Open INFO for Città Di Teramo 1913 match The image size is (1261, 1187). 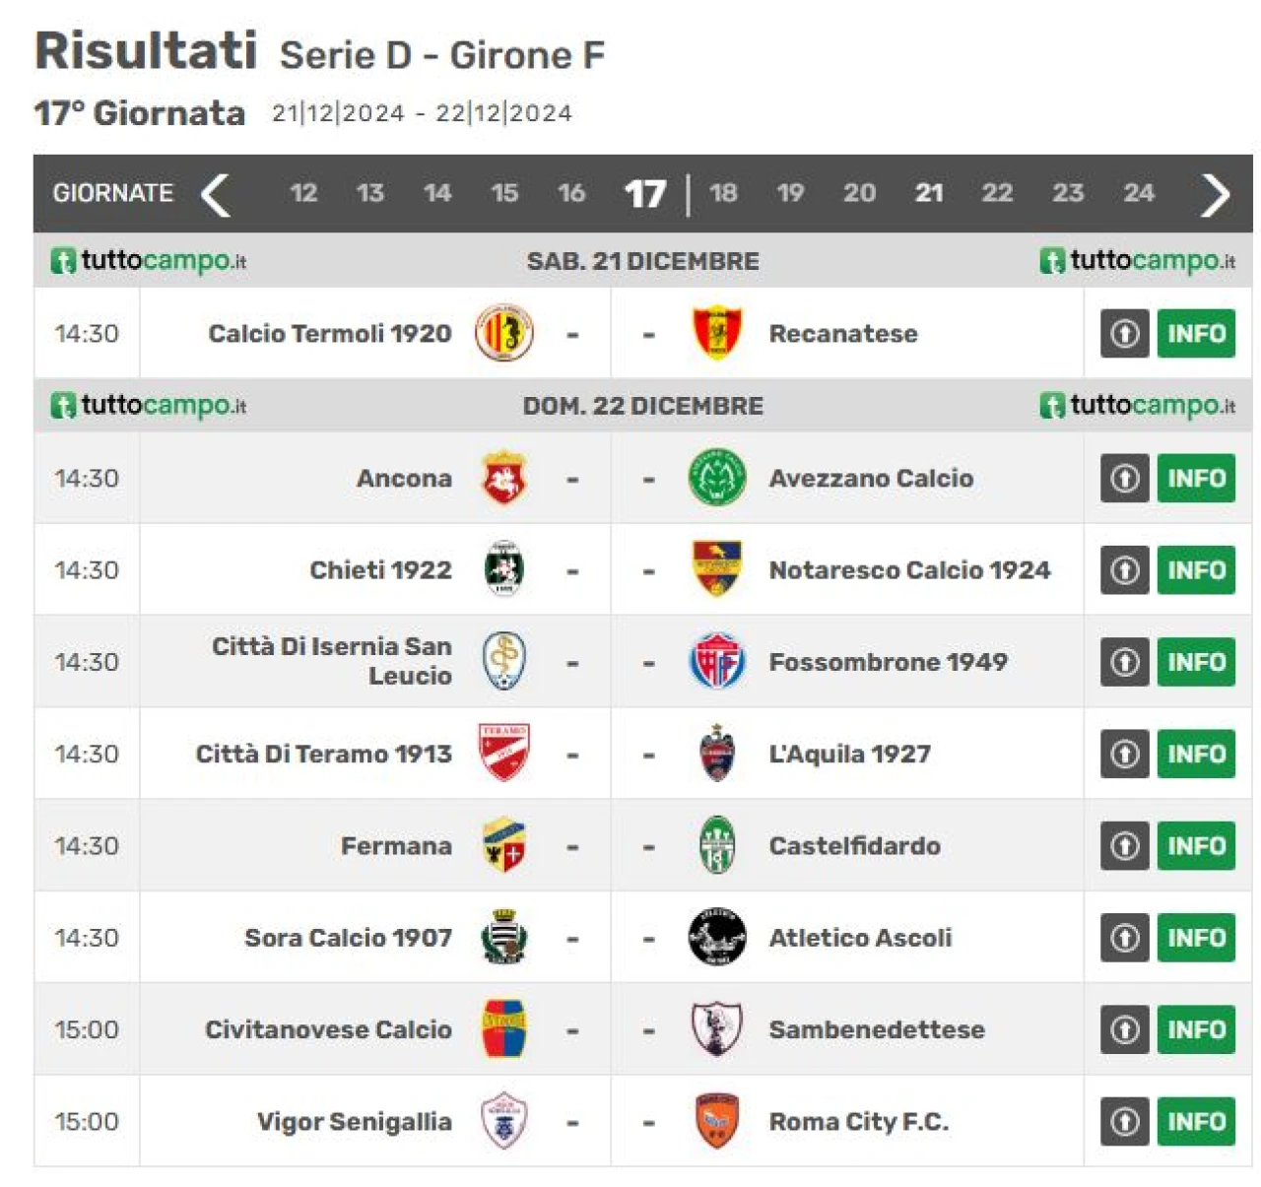click(x=1196, y=754)
